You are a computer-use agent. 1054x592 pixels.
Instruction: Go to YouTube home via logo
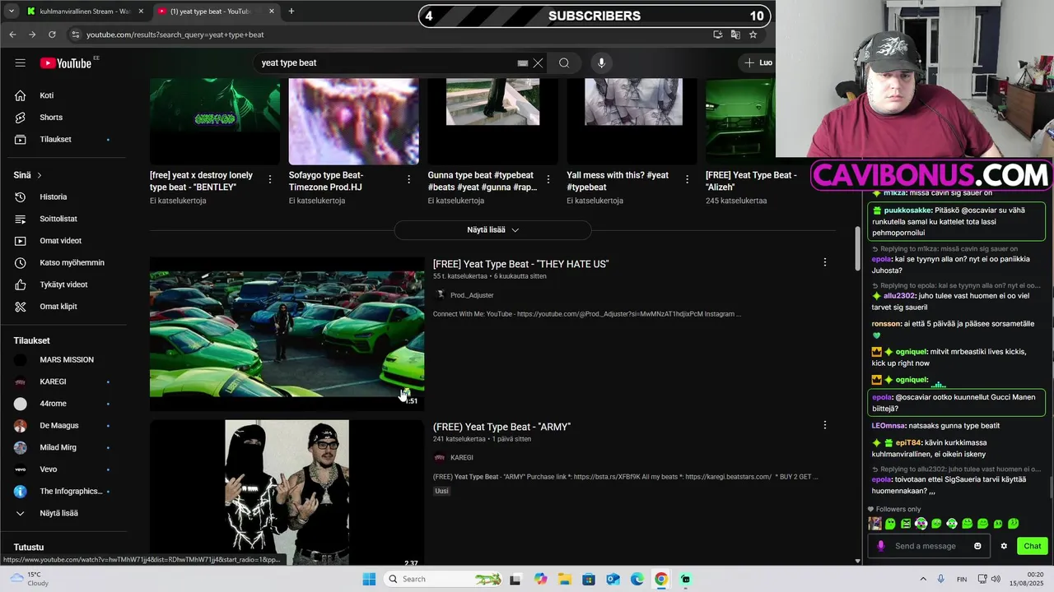pyautogui.click(x=66, y=63)
